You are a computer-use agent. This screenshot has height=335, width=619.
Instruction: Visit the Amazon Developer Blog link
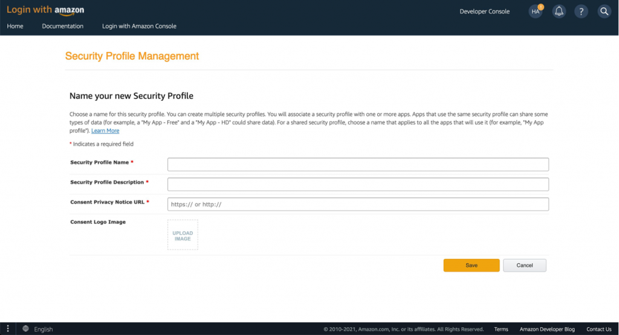tap(546, 329)
